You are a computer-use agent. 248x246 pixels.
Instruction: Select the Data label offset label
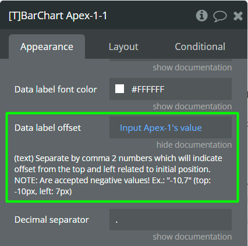click(x=48, y=128)
